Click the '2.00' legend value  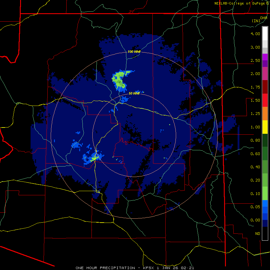[x=255, y=74]
